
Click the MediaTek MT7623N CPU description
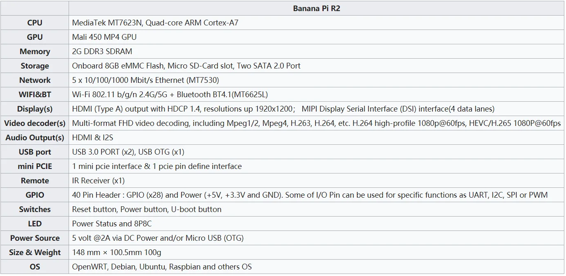(x=155, y=23)
